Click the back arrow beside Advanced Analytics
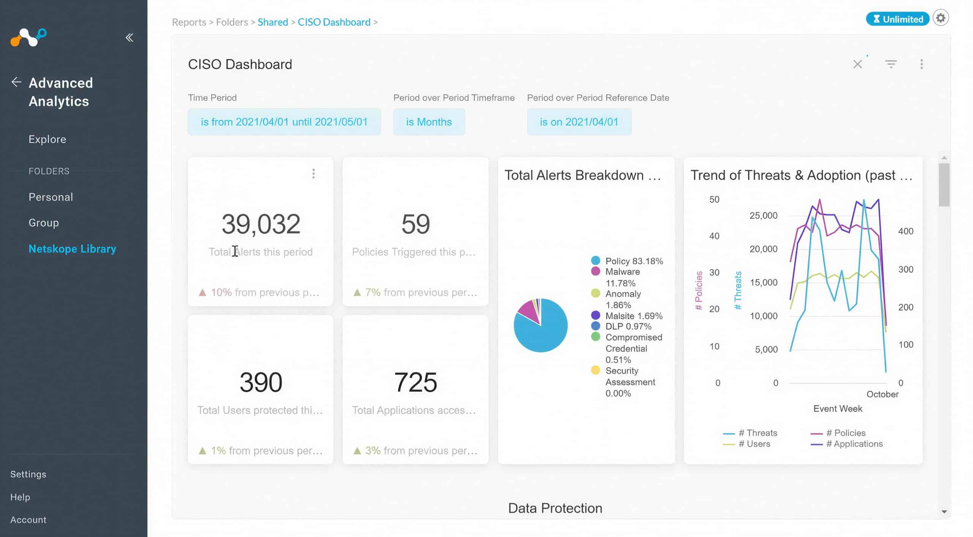The image size is (973, 537). [16, 82]
